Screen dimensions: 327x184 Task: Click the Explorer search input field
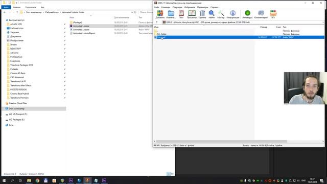pyautogui.click(x=146, y=12)
